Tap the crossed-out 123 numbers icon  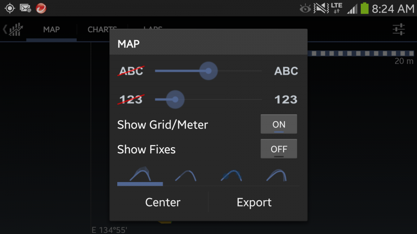coord(131,99)
